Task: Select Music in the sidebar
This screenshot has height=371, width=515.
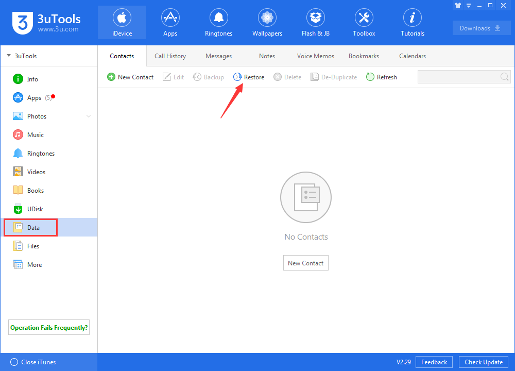Action: (x=49, y=134)
